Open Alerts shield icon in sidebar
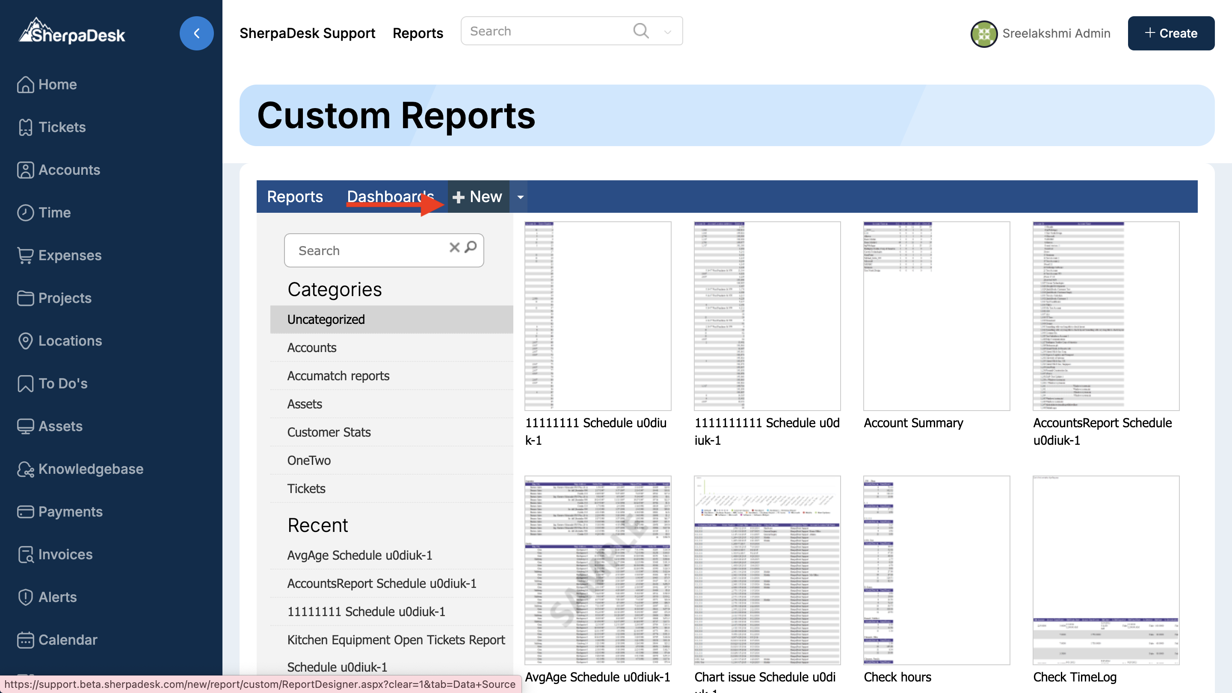 [x=25, y=597]
